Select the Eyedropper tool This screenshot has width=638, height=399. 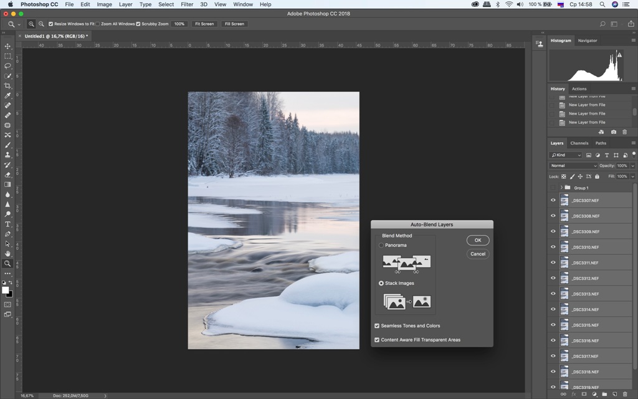pyautogui.click(x=7, y=96)
